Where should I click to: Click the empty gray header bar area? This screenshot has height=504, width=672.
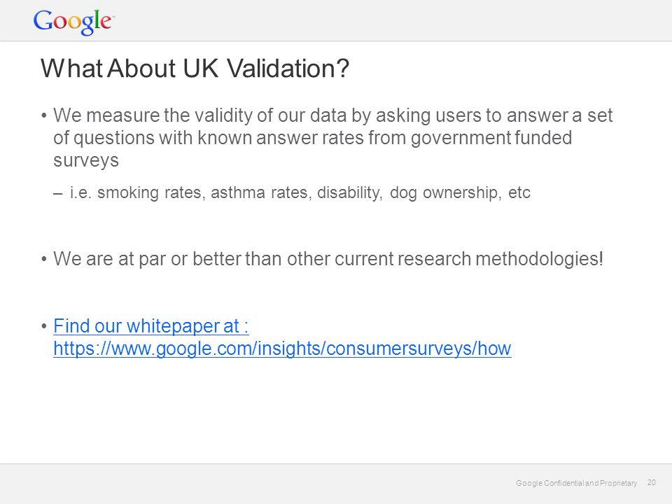pos(386,20)
